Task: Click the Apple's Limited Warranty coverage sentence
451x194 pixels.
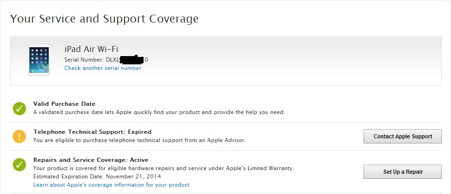Action: pos(163,168)
